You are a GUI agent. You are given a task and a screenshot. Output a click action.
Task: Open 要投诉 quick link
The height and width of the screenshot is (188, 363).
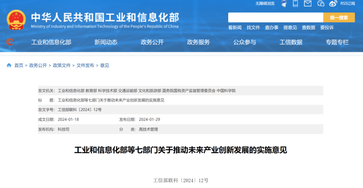coord(327,28)
